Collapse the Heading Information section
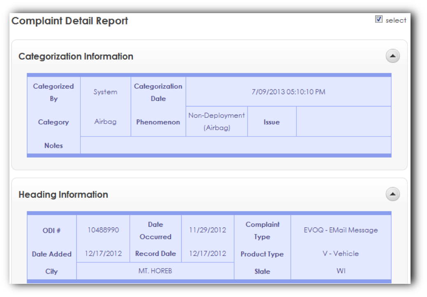The height and width of the screenshot is (297, 427). [392, 194]
